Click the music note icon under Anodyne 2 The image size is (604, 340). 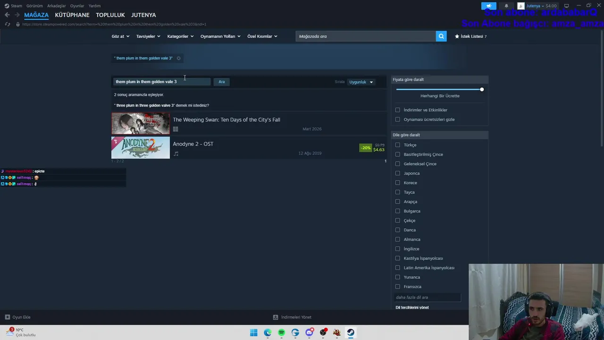[176, 153]
